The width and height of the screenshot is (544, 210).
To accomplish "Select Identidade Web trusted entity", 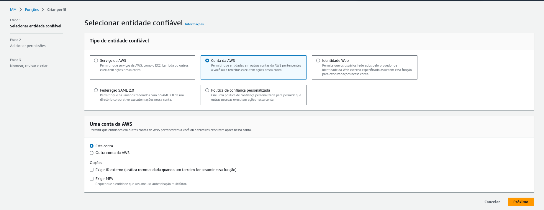I will coord(318,61).
